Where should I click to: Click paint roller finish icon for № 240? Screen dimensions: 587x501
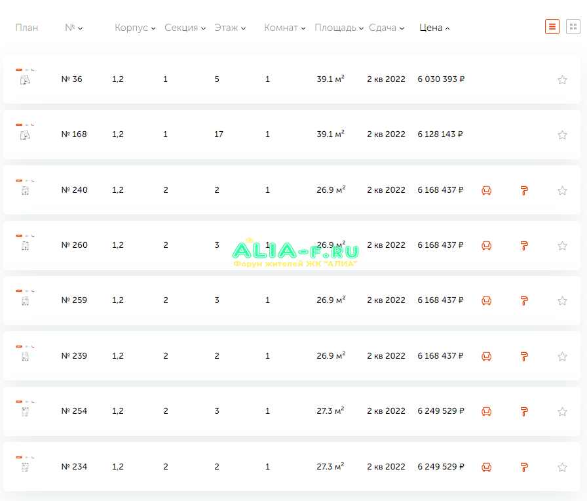click(x=524, y=190)
